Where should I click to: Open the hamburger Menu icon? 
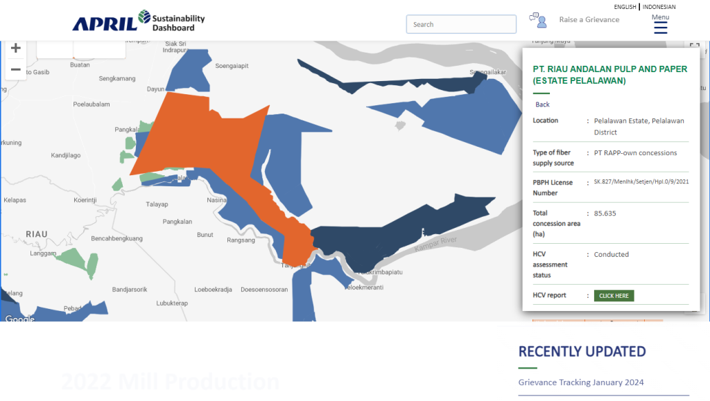pos(660,28)
